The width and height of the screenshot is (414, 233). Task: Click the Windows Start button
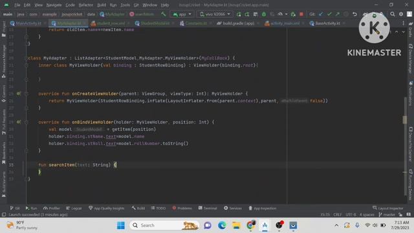coord(121,225)
